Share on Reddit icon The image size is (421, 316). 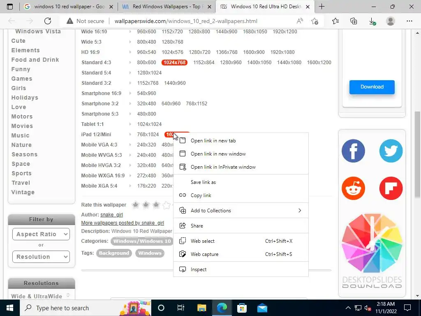[353, 188]
